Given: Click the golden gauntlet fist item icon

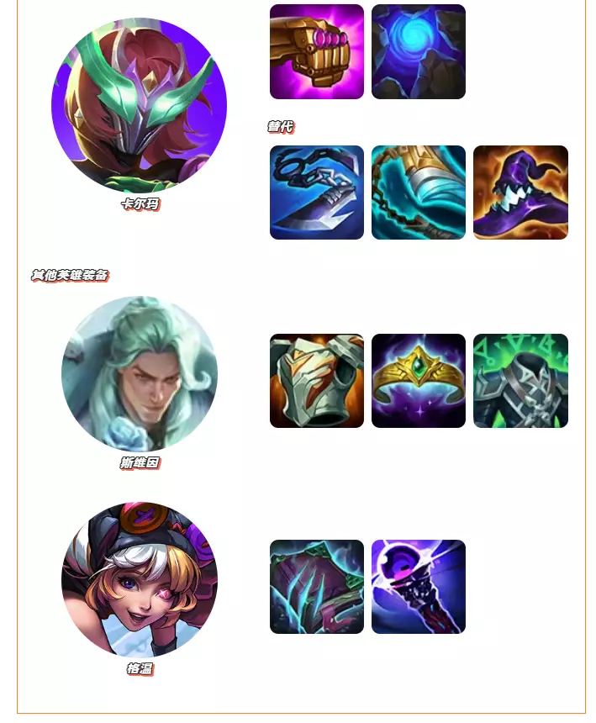Looking at the screenshot, I should tap(317, 51).
